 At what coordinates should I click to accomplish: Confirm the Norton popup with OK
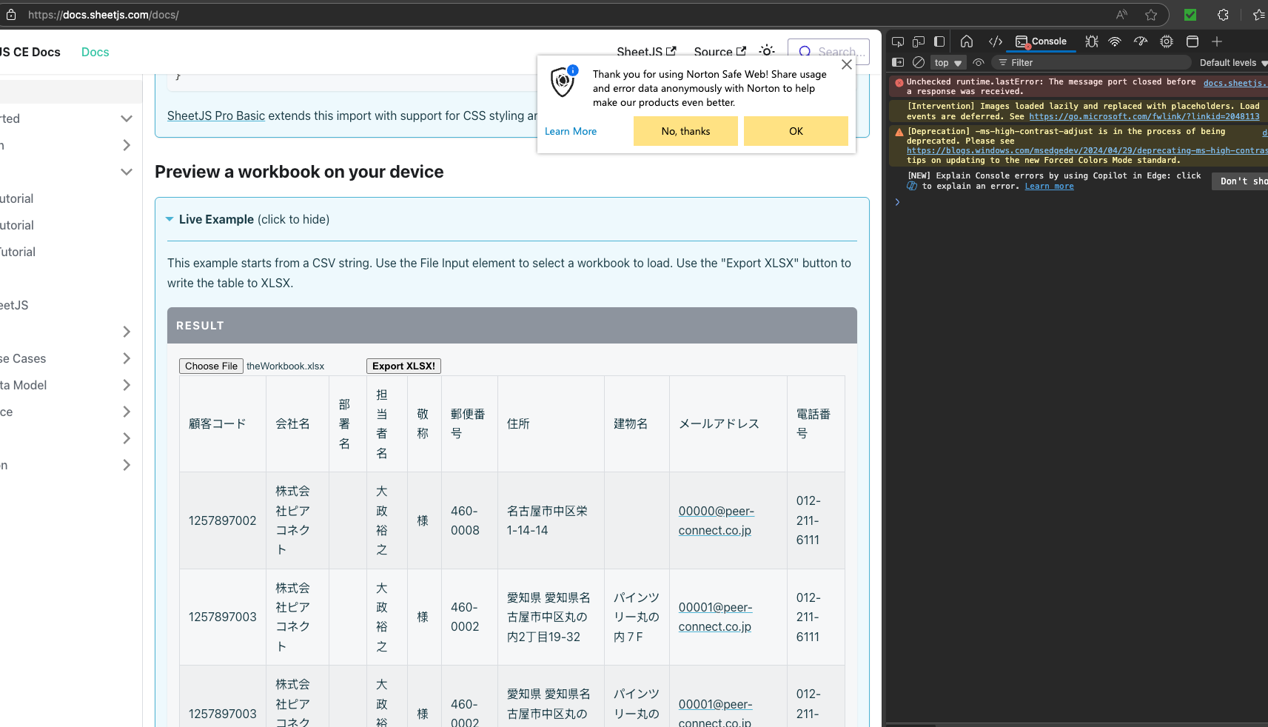coord(796,131)
